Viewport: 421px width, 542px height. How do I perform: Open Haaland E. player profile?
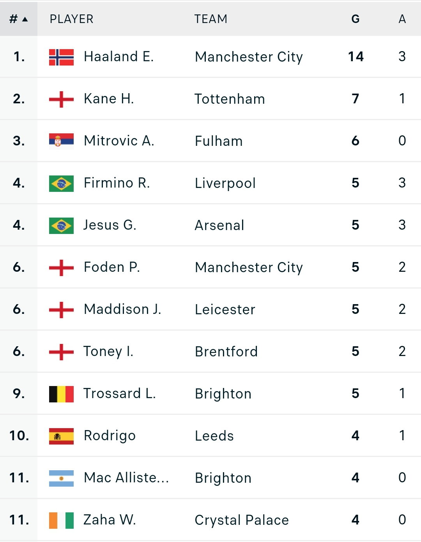point(119,57)
